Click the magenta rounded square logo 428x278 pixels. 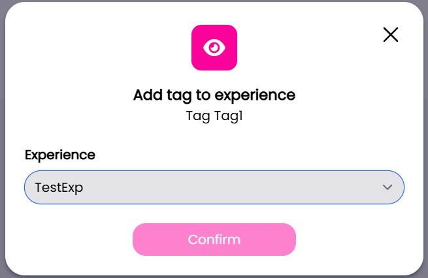pos(214,48)
